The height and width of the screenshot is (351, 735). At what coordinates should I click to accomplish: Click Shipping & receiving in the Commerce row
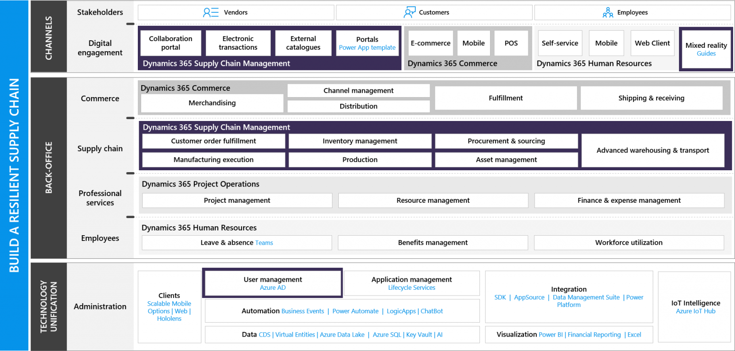tap(651, 98)
